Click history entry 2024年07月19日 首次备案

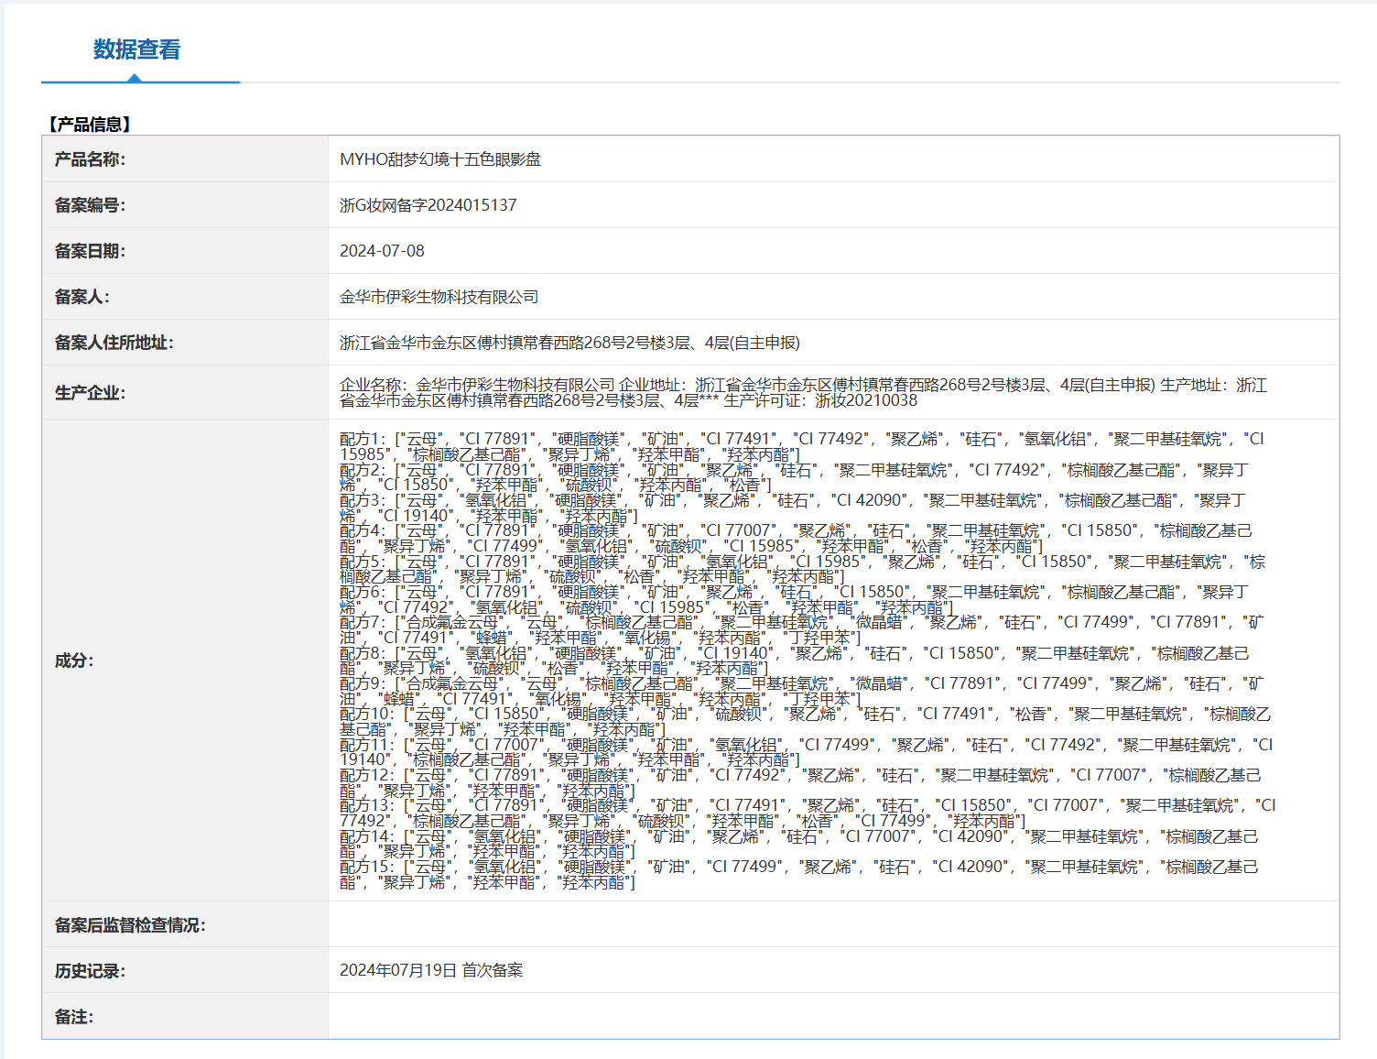(x=431, y=971)
